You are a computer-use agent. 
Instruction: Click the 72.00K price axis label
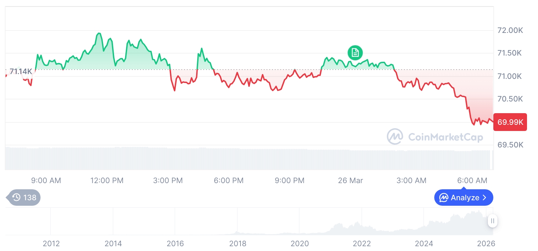pos(510,30)
